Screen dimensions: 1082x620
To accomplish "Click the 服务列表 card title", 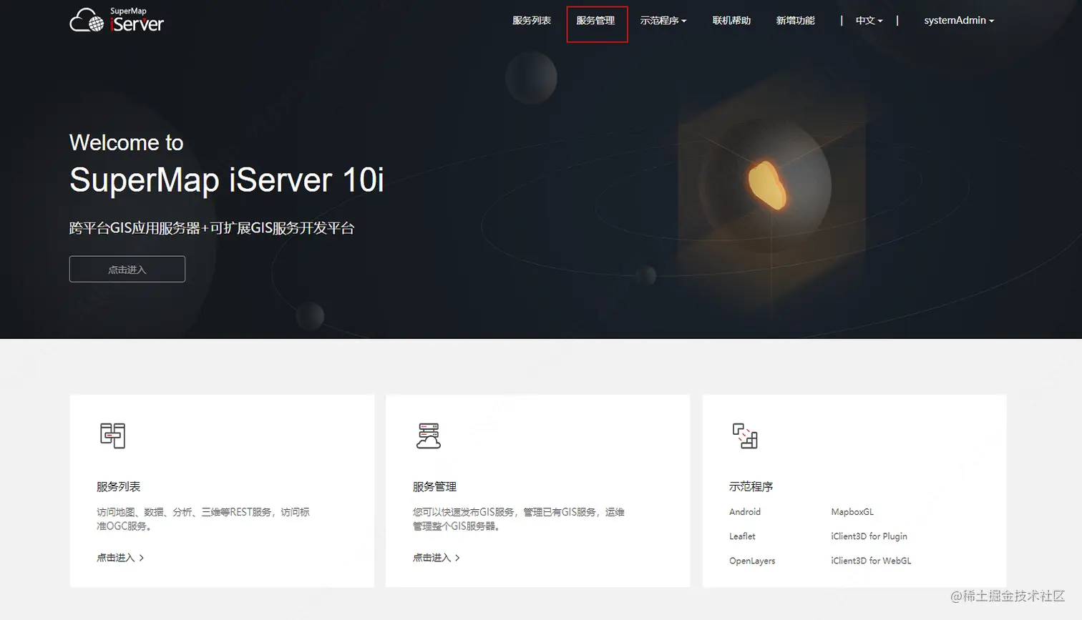I will (119, 487).
